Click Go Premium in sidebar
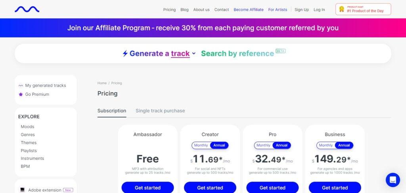Screen dimensions: 406x193 pyautogui.click(x=37, y=94)
